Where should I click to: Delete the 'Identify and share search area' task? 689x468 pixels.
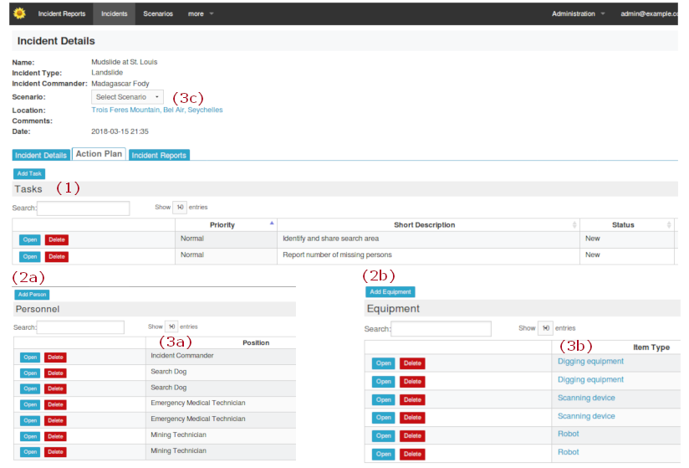click(56, 239)
